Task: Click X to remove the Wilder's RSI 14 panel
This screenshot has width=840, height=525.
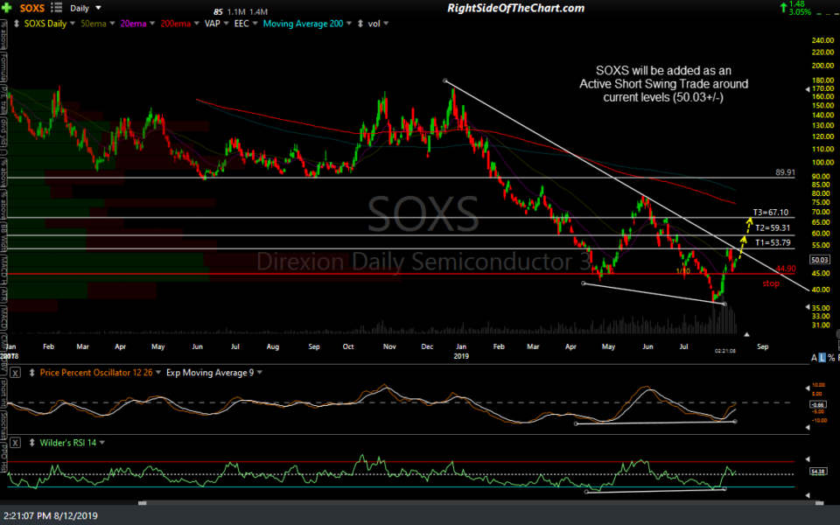Action: click(13, 443)
